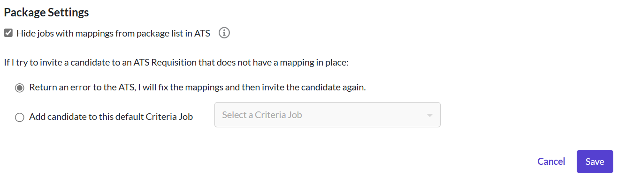
Task: Click the Package Settings heading
Action: [x=46, y=13]
